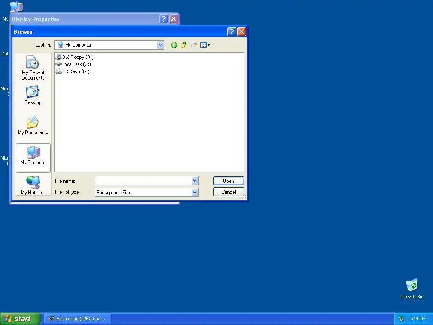Viewport: 433px width, 325px height.
Task: Click the 3½ Floppy (A:) label
Action: pyautogui.click(x=78, y=57)
